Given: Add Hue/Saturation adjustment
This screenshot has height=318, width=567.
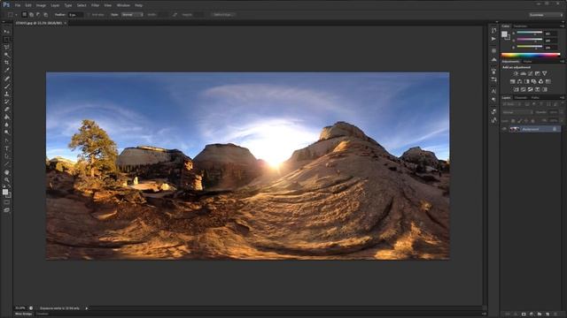Looking at the screenshot, I should pyautogui.click(x=512, y=81).
